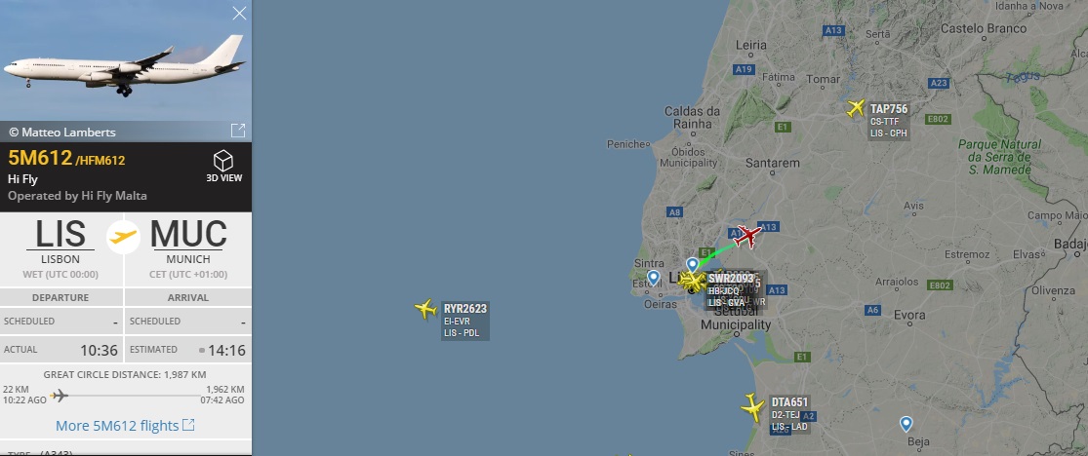
Task: Select the DTA651 aircraft icon
Action: pyautogui.click(x=752, y=407)
